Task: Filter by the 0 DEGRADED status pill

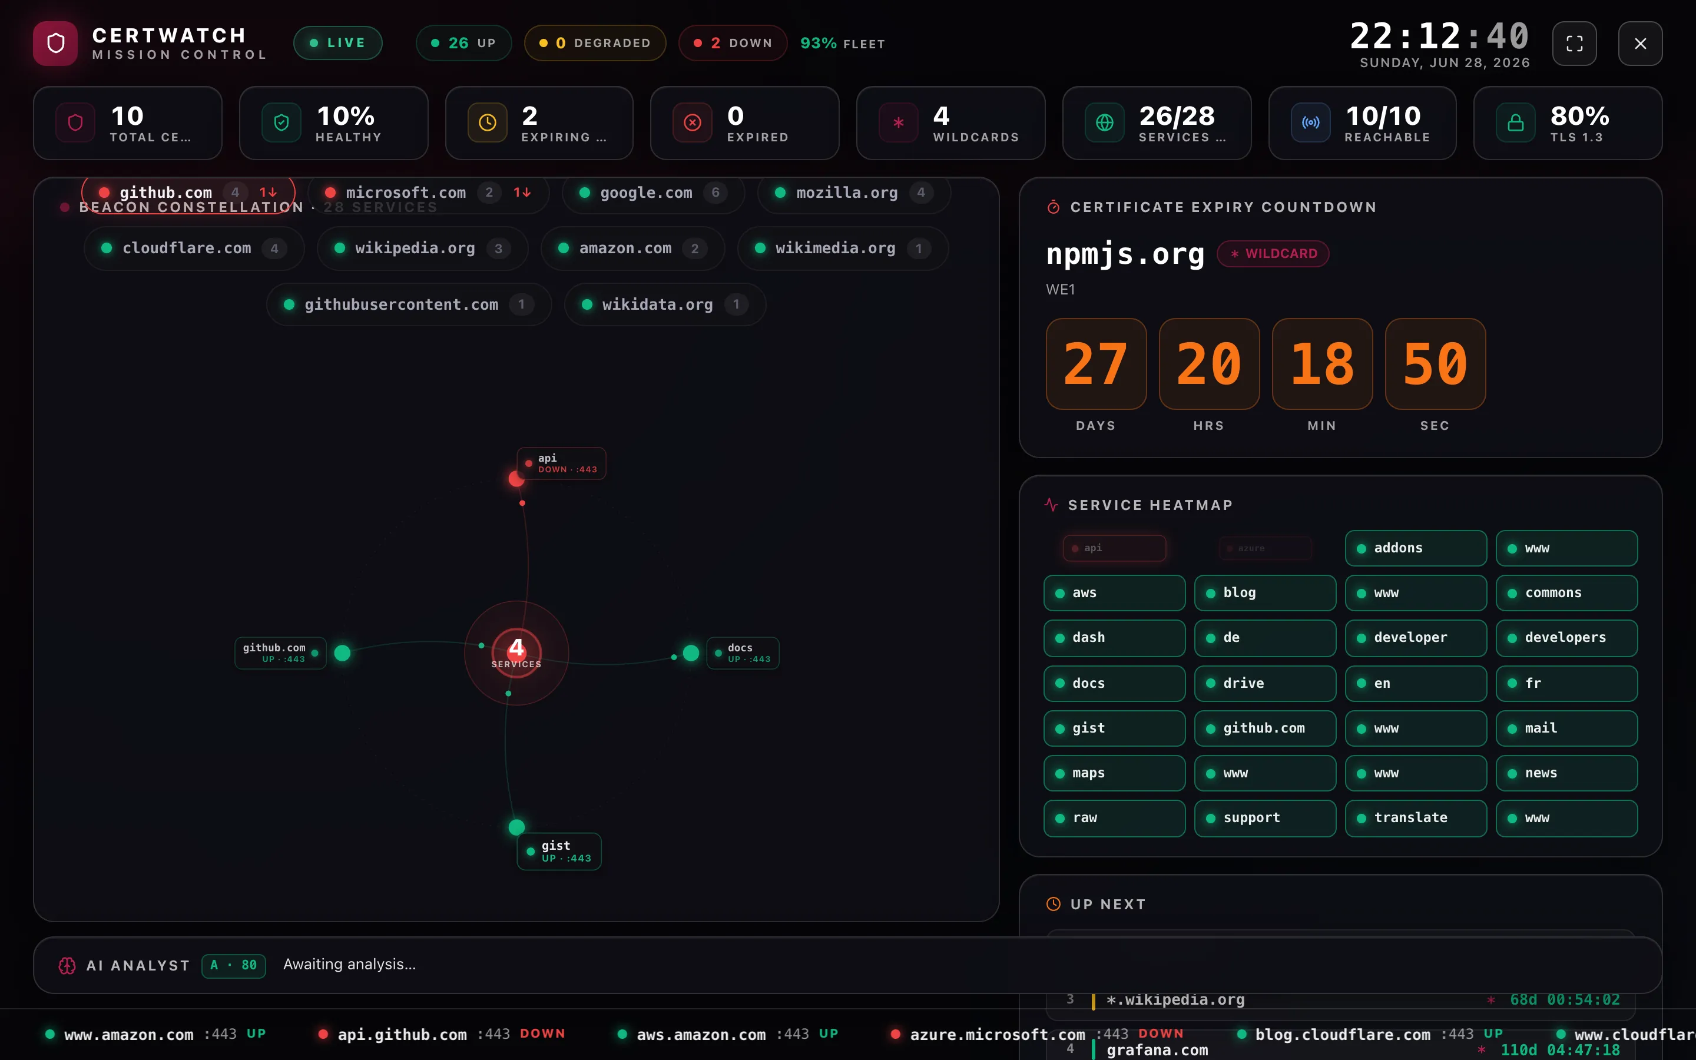Action: (595, 43)
